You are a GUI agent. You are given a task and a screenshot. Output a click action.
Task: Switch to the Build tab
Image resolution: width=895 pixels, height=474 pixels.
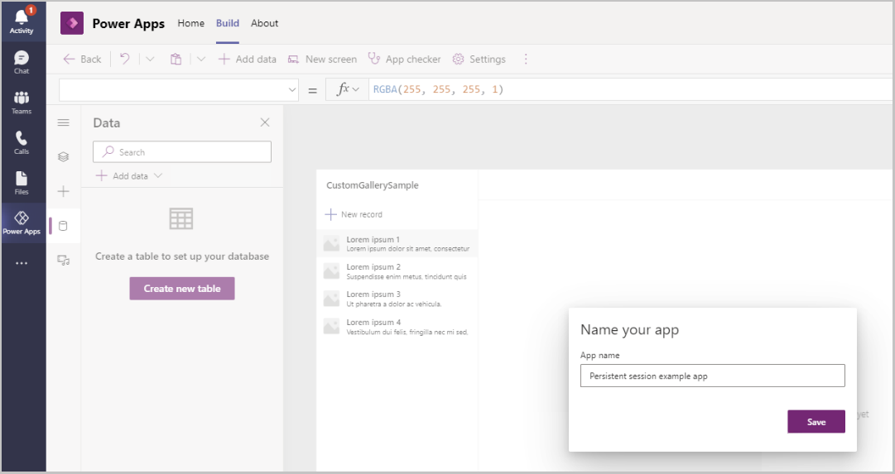tap(227, 23)
